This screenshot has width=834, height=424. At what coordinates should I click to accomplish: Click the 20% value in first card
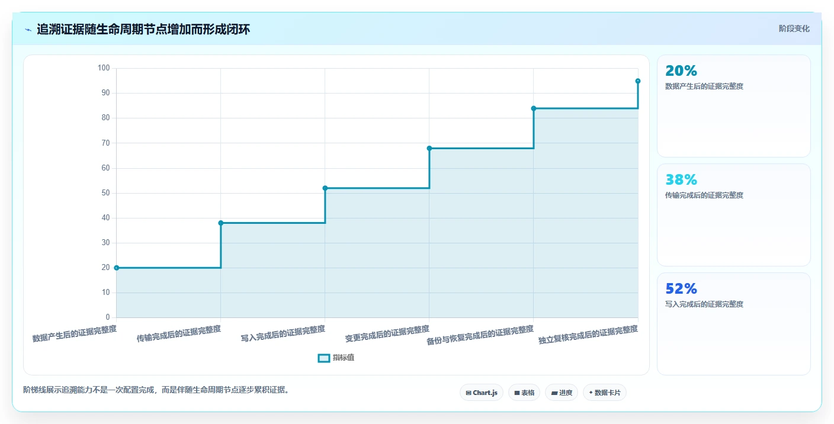pos(681,71)
